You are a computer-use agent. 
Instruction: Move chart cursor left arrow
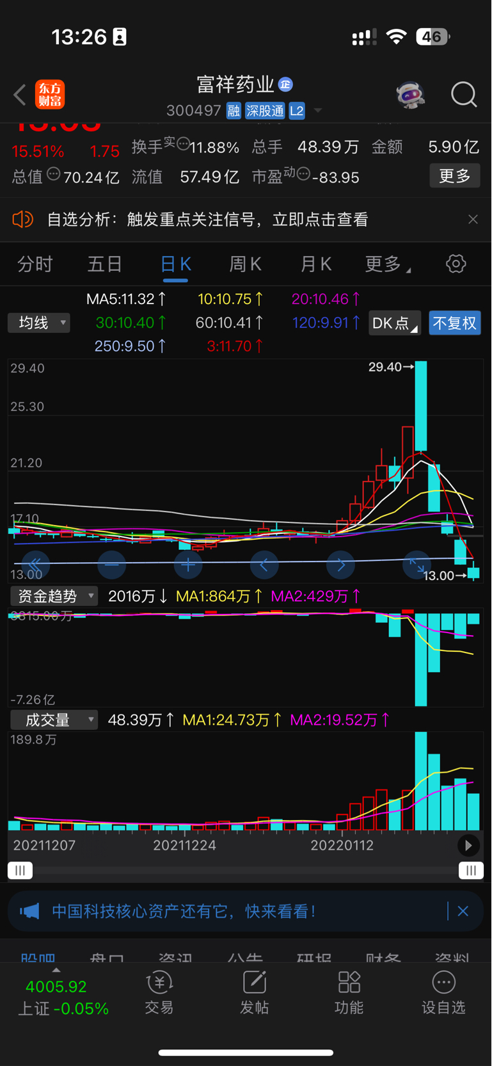click(264, 565)
